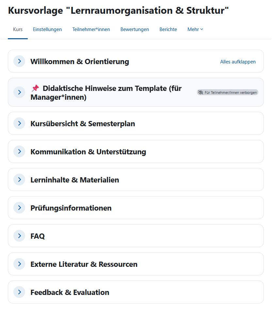Open the "Teilnehmer*innen" tab
The image size is (272, 309).
coord(91,29)
